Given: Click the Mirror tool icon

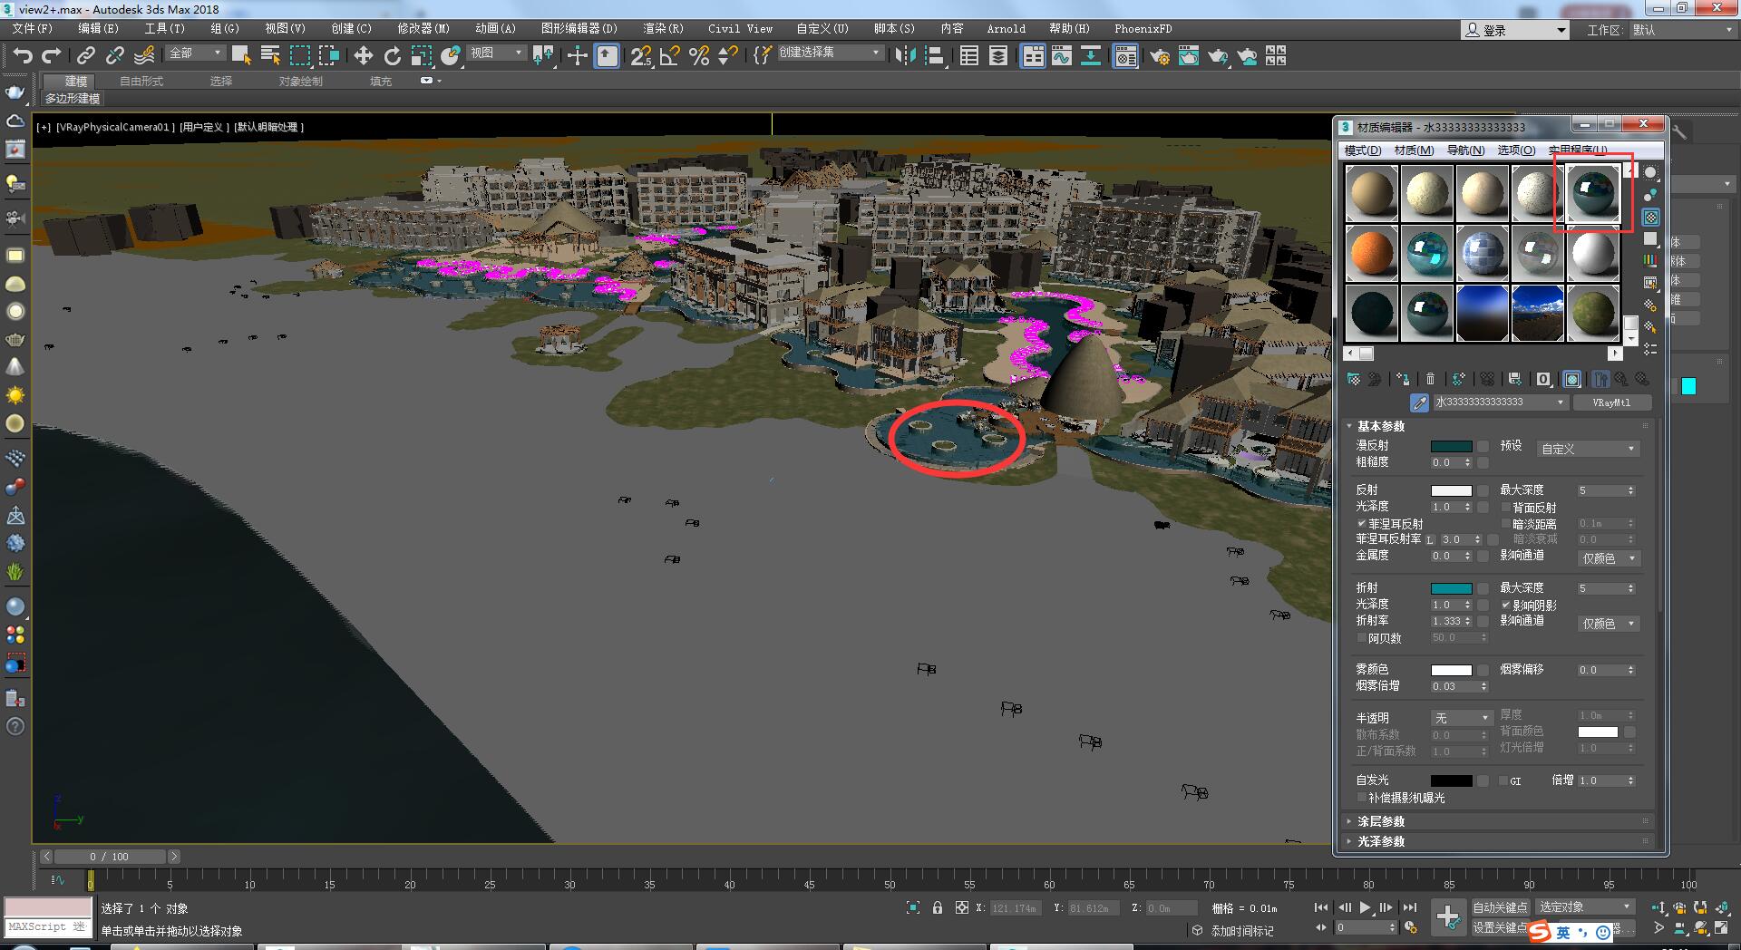Looking at the screenshot, I should pyautogui.click(x=905, y=56).
